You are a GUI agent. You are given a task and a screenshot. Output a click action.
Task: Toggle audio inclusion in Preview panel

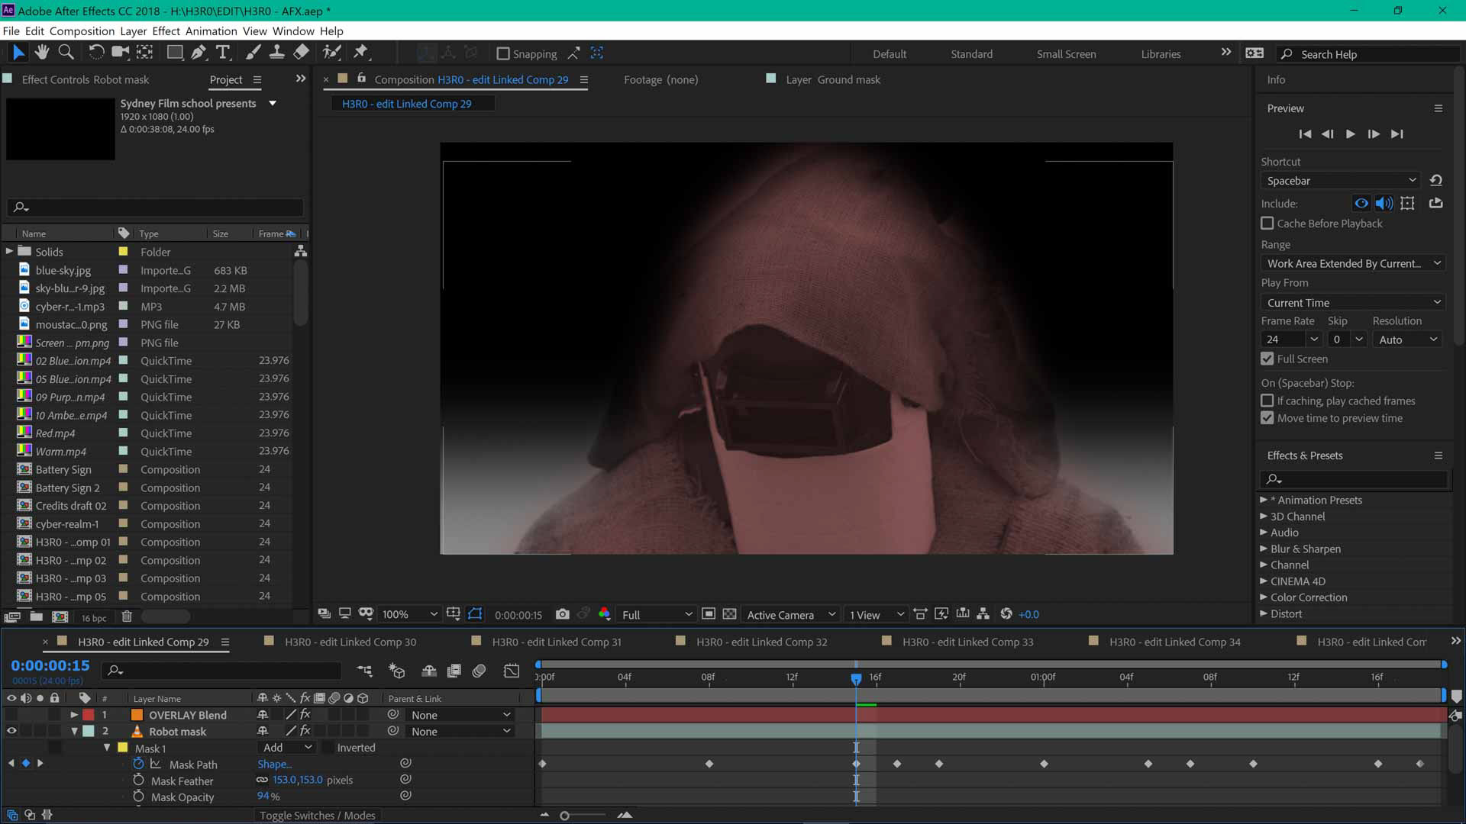tap(1384, 203)
